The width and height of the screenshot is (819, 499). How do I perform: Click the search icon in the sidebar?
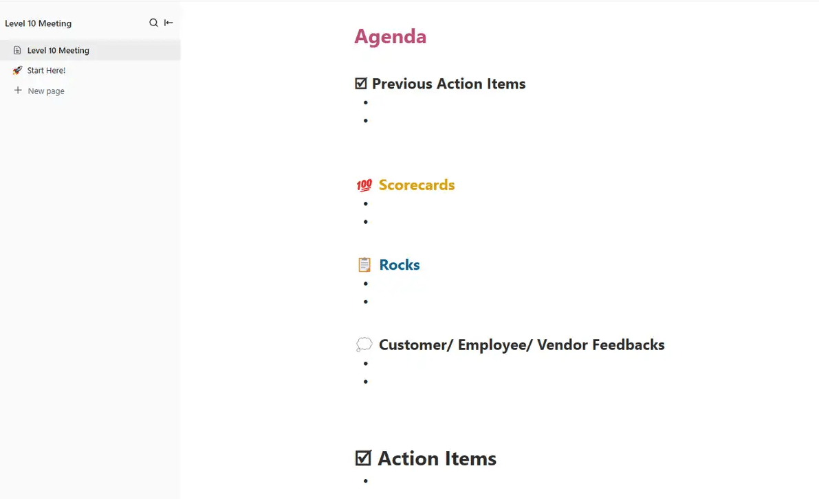click(153, 23)
